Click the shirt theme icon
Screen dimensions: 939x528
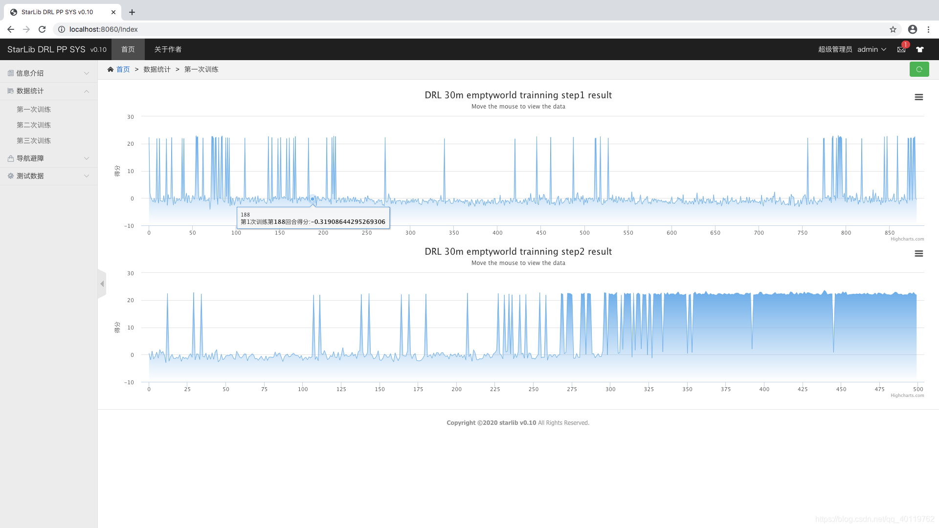(x=920, y=49)
